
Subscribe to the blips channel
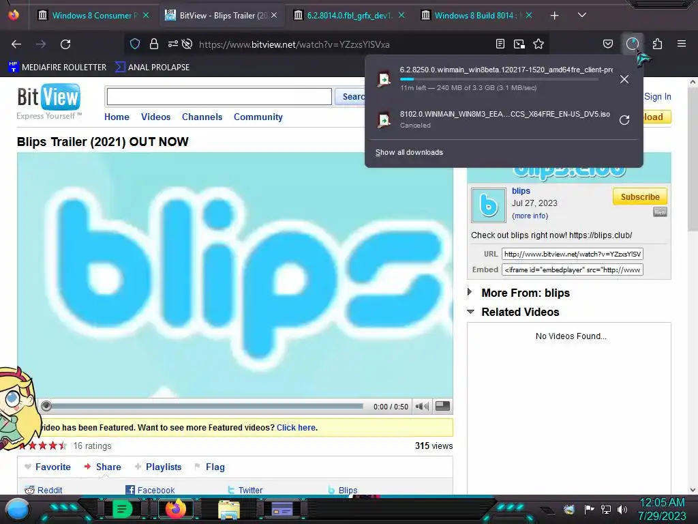click(639, 196)
